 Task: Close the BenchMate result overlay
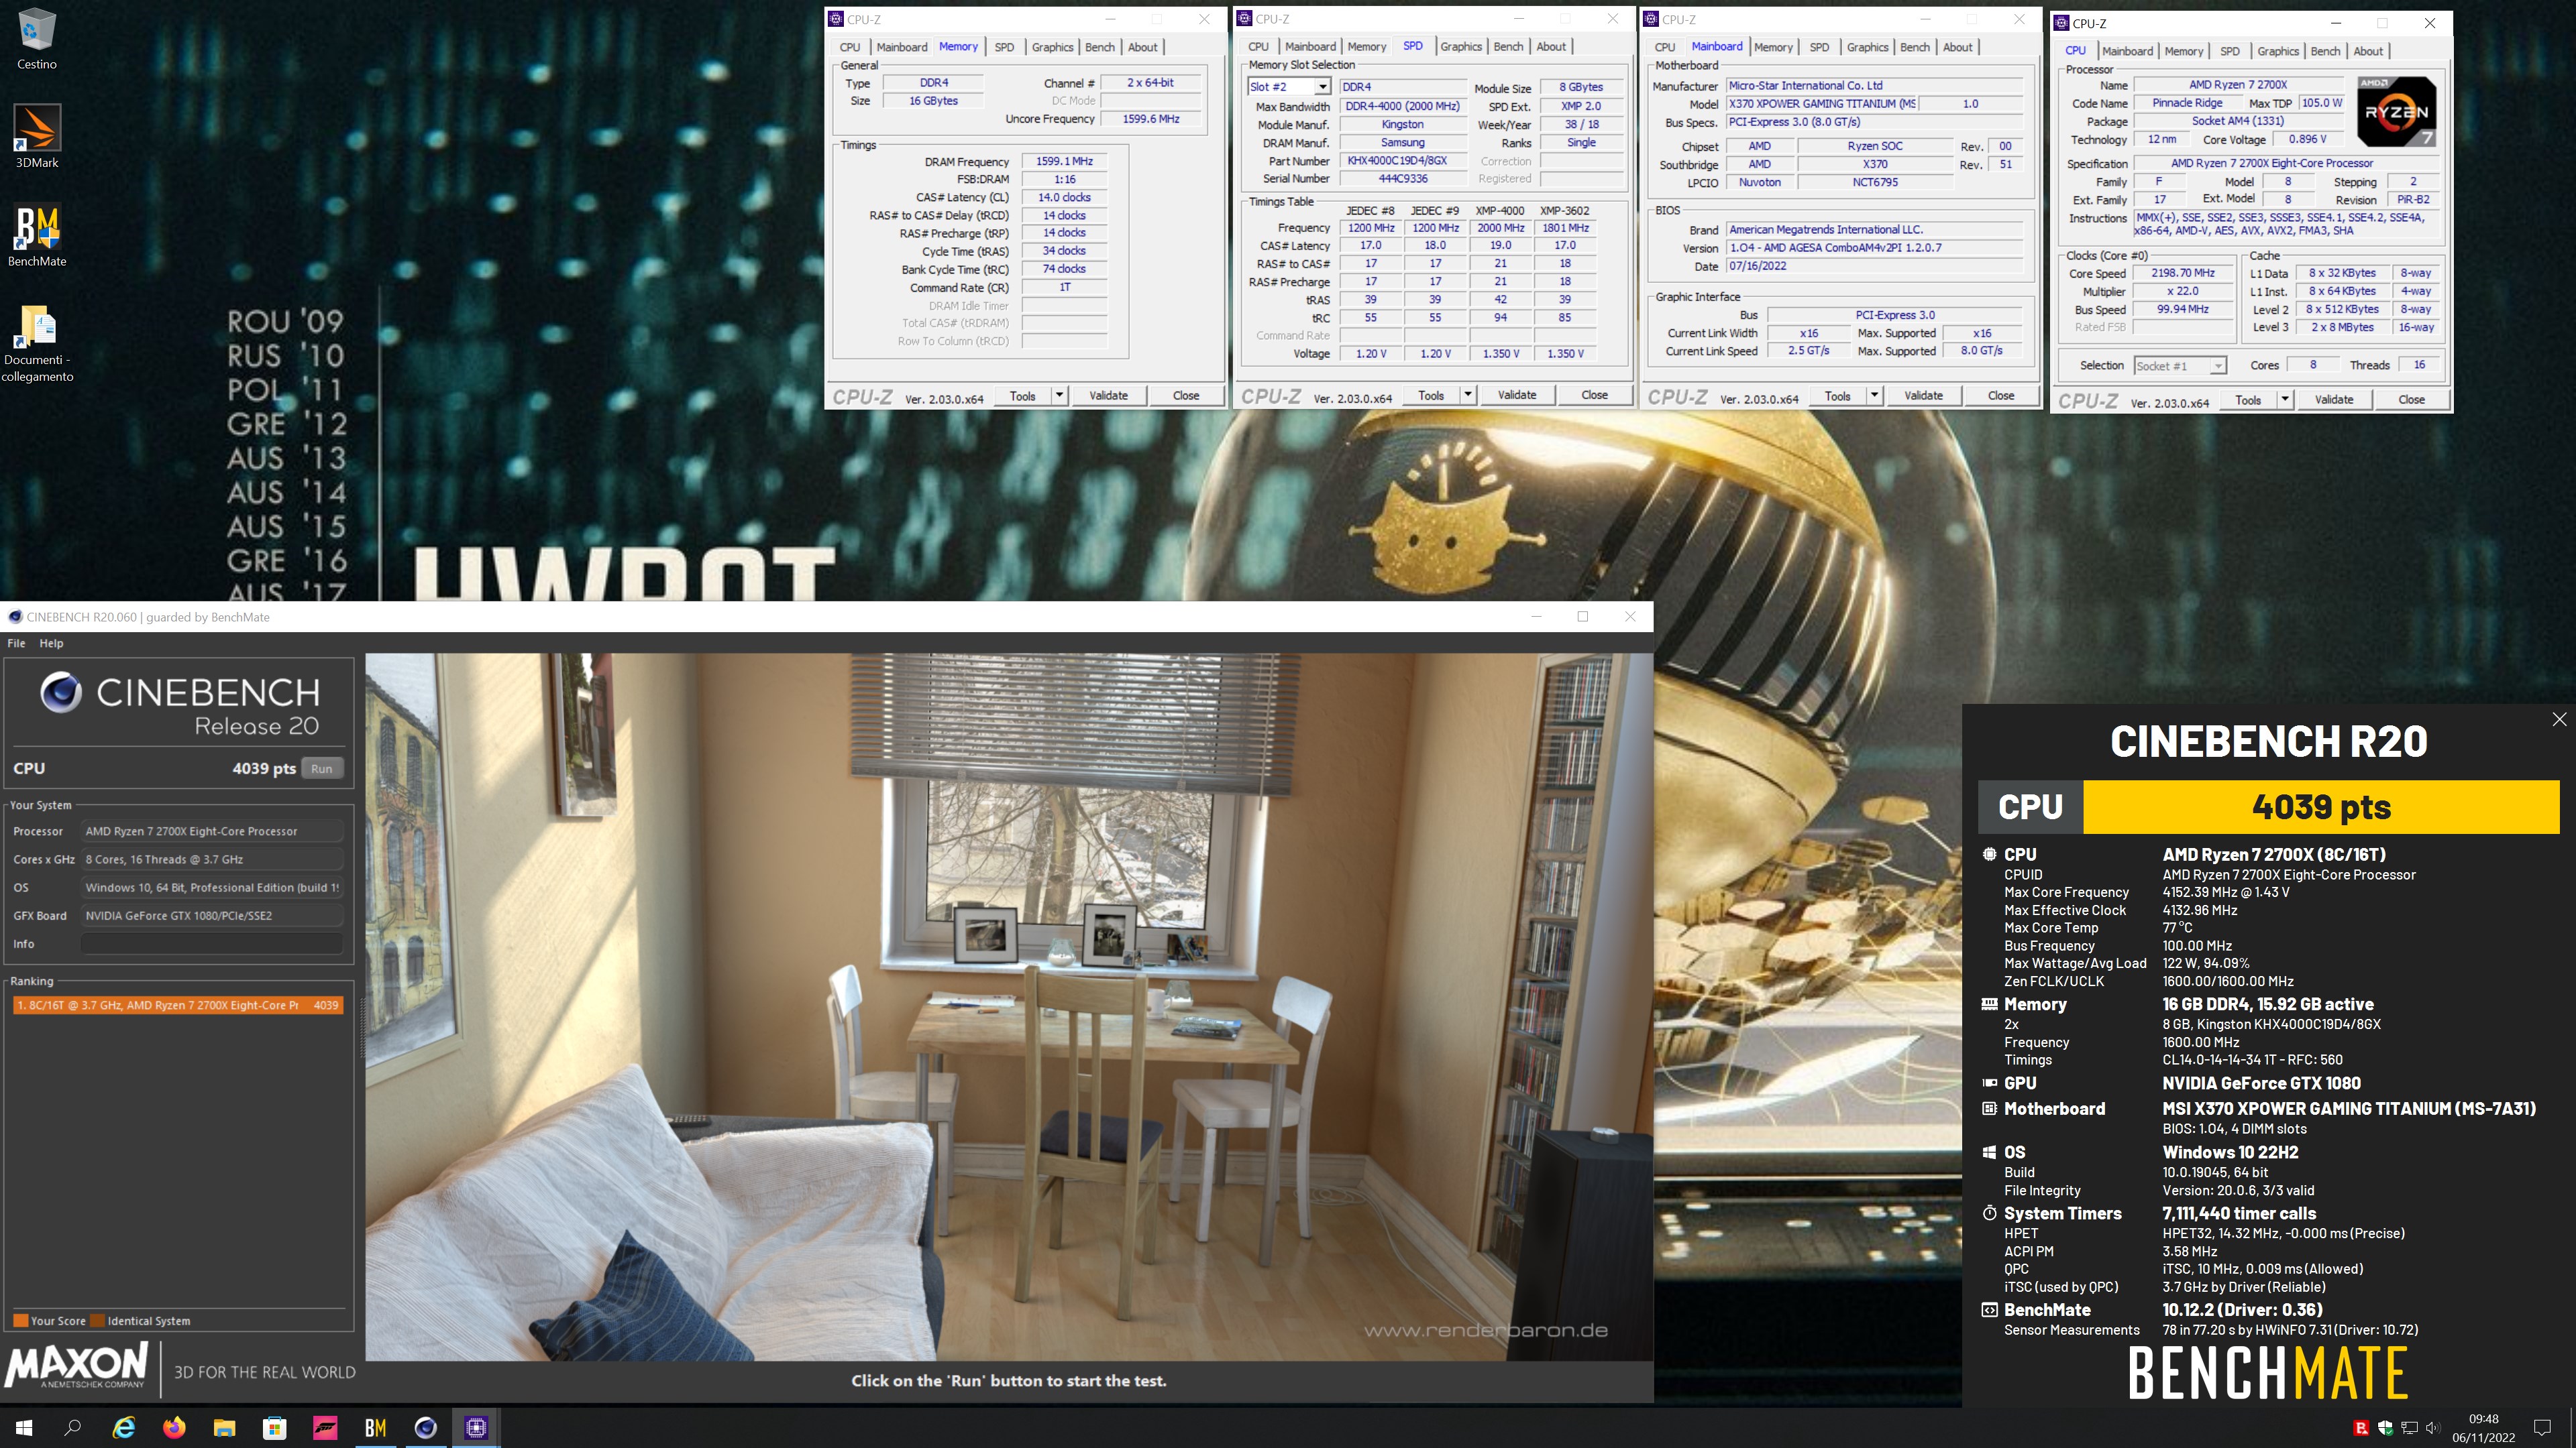[2559, 719]
